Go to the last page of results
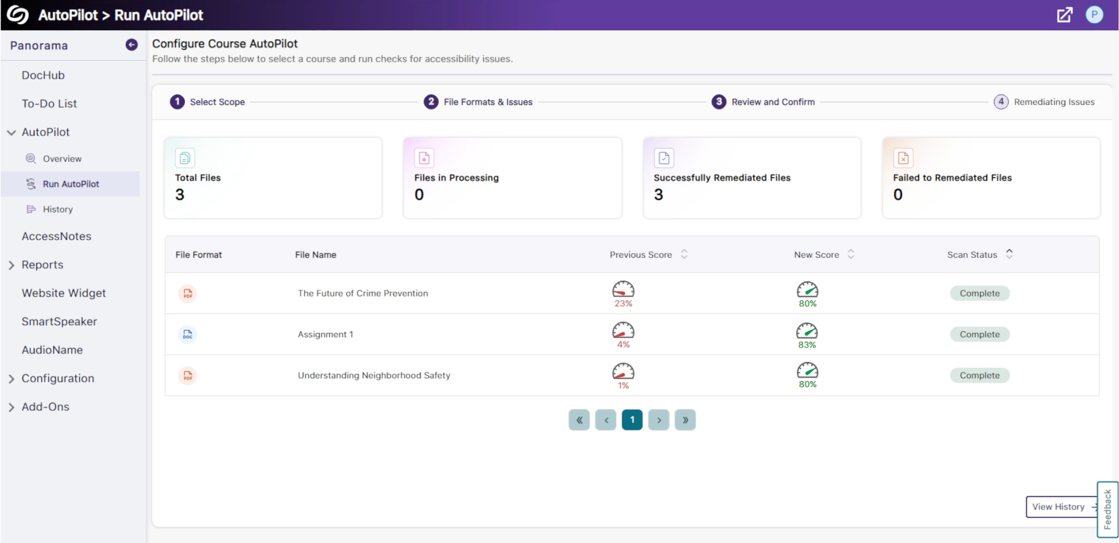This screenshot has width=1119, height=543. 685,420
